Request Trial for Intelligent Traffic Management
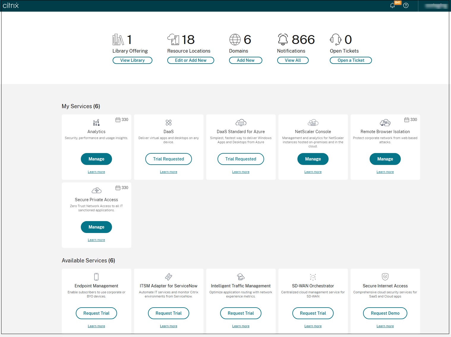 click(x=241, y=313)
